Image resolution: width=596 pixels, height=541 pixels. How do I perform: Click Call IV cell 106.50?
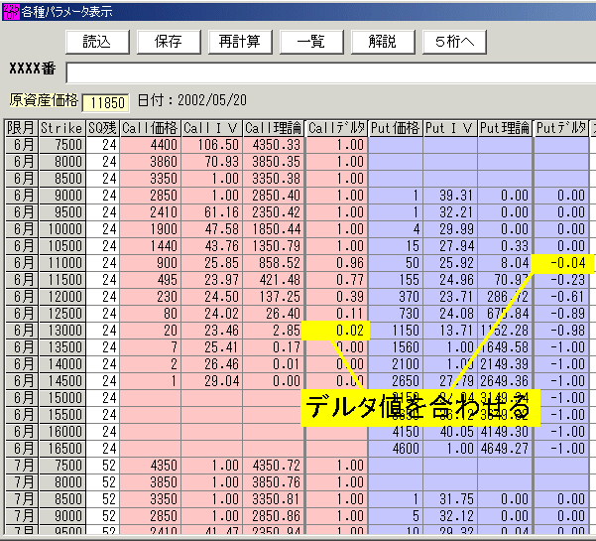[211, 145]
